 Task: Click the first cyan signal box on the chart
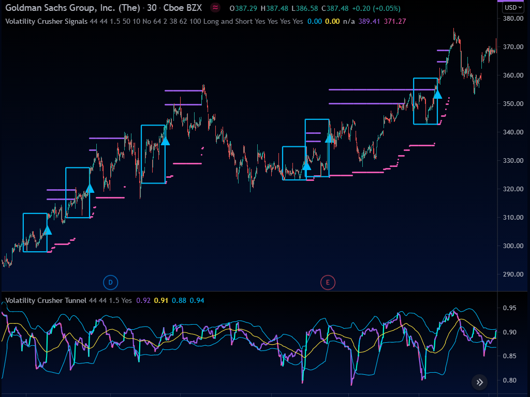click(35, 233)
